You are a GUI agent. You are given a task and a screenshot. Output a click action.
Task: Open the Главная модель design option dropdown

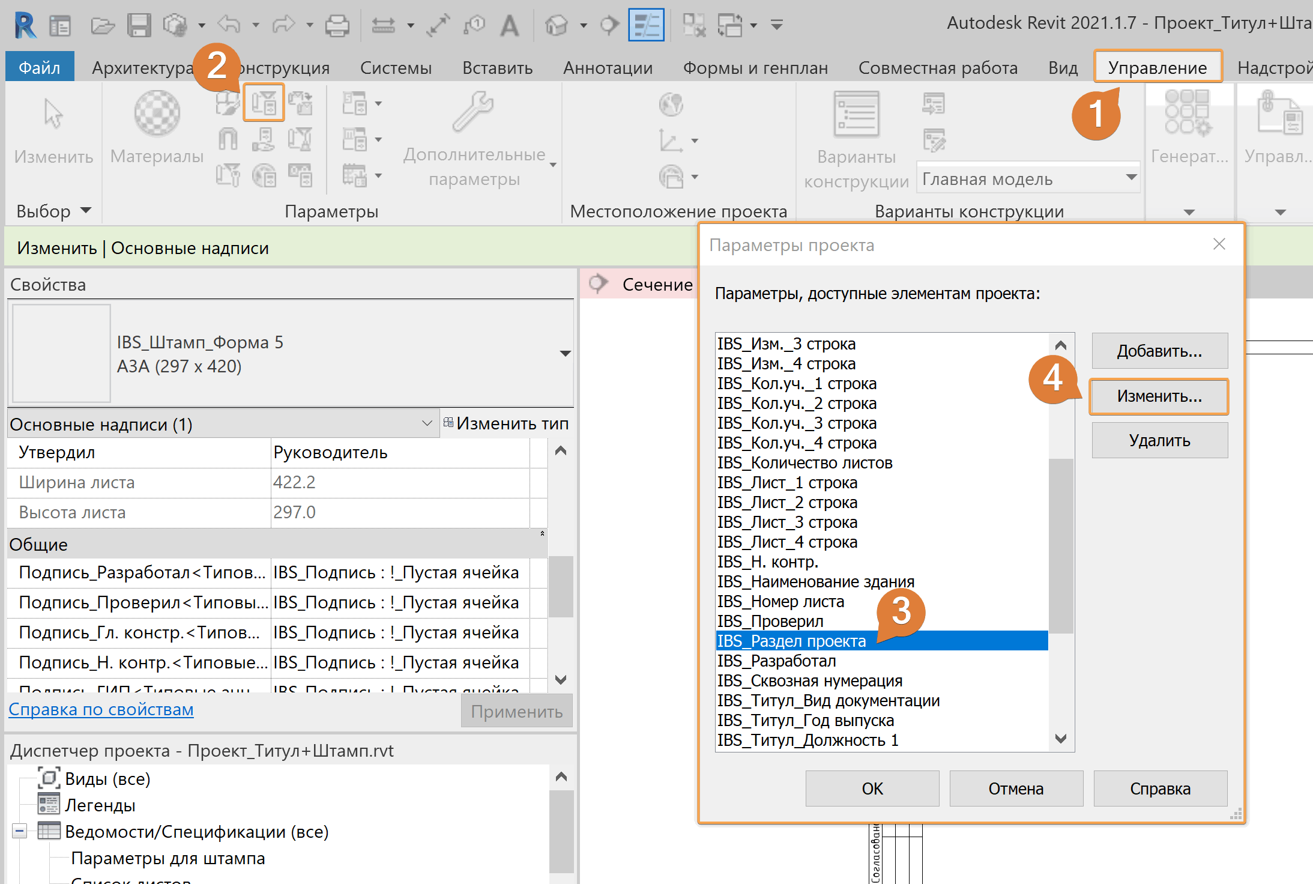click(x=1028, y=178)
